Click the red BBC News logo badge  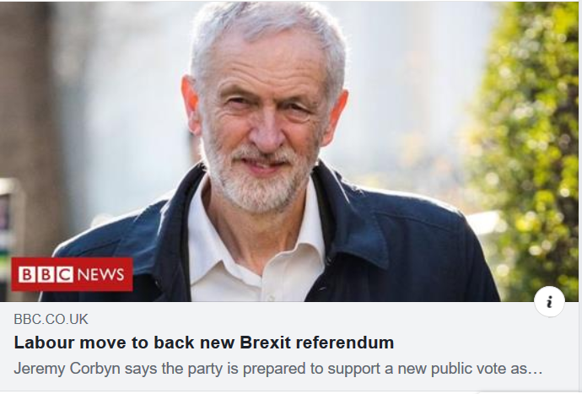[x=72, y=274]
